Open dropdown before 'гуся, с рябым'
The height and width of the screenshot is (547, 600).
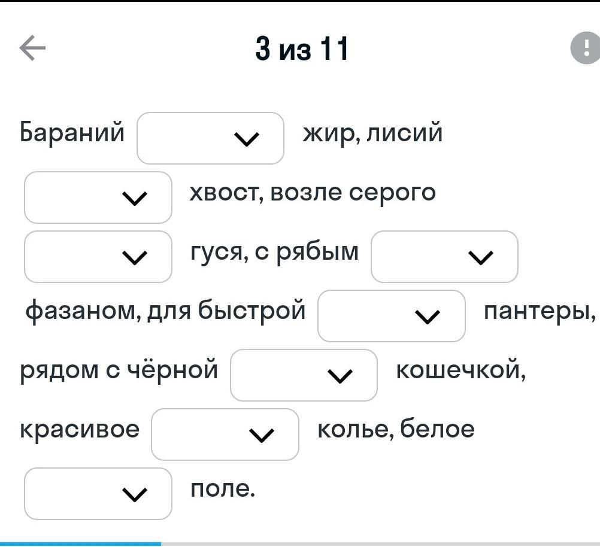point(98,257)
